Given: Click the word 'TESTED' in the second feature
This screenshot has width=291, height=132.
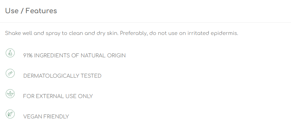Looking at the screenshot, I should coord(91,76).
